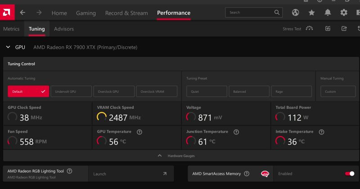Open the Home tab
Screen dimensions: 360x189
(59, 13)
